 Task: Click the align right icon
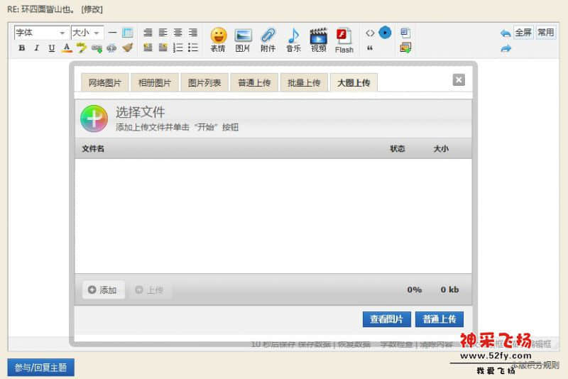193,33
